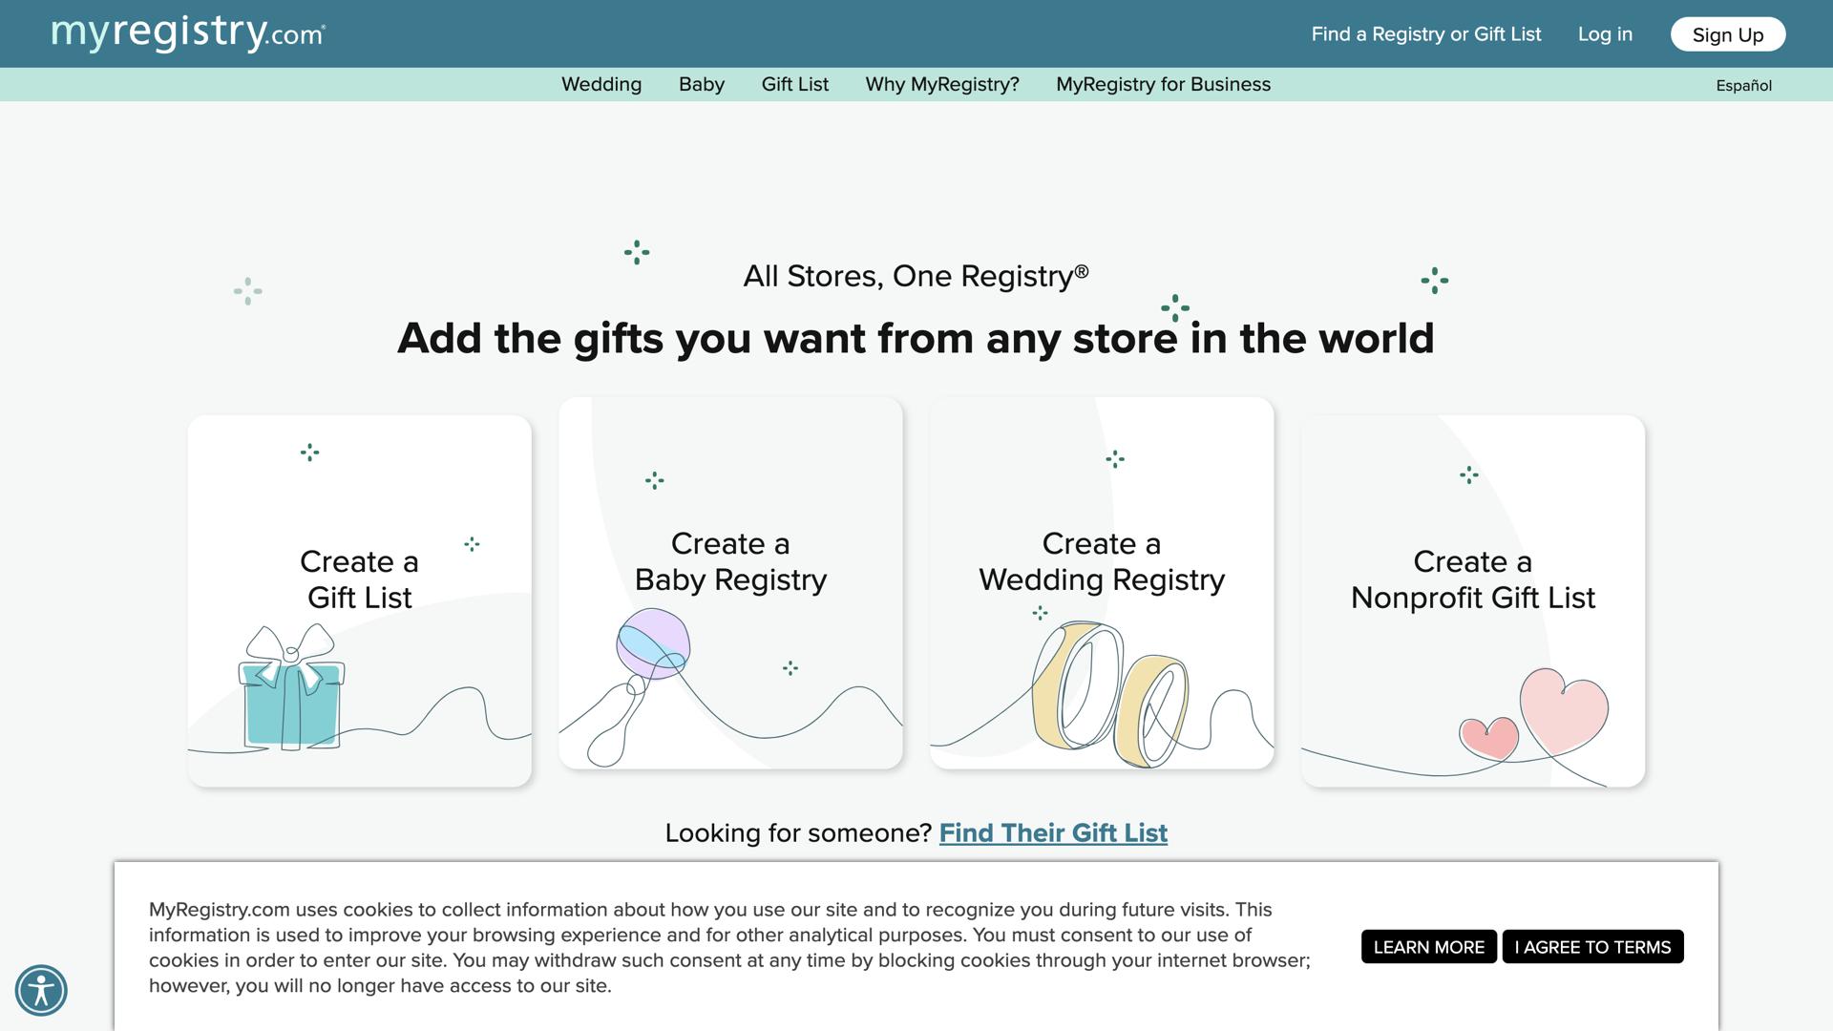The height and width of the screenshot is (1031, 1833).
Task: Select the Create a Baby Registry card
Action: [729, 561]
